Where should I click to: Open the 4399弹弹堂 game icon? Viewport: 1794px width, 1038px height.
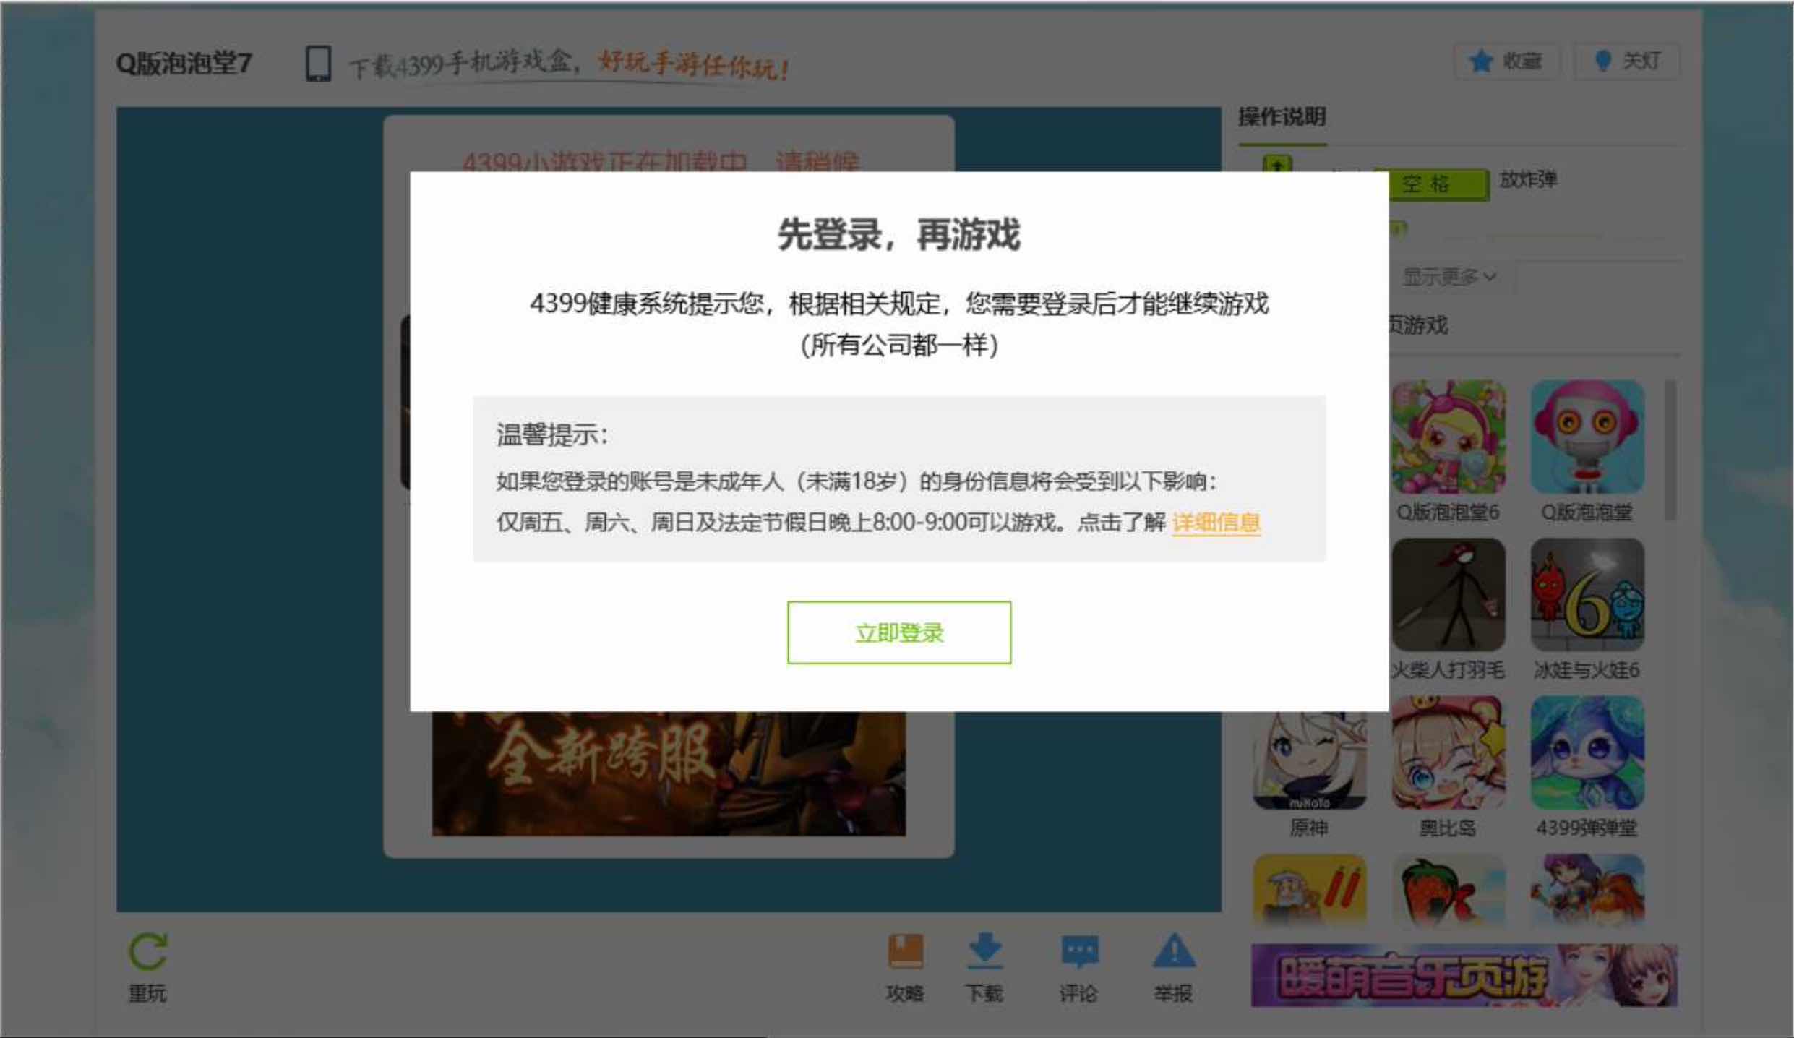(1587, 752)
